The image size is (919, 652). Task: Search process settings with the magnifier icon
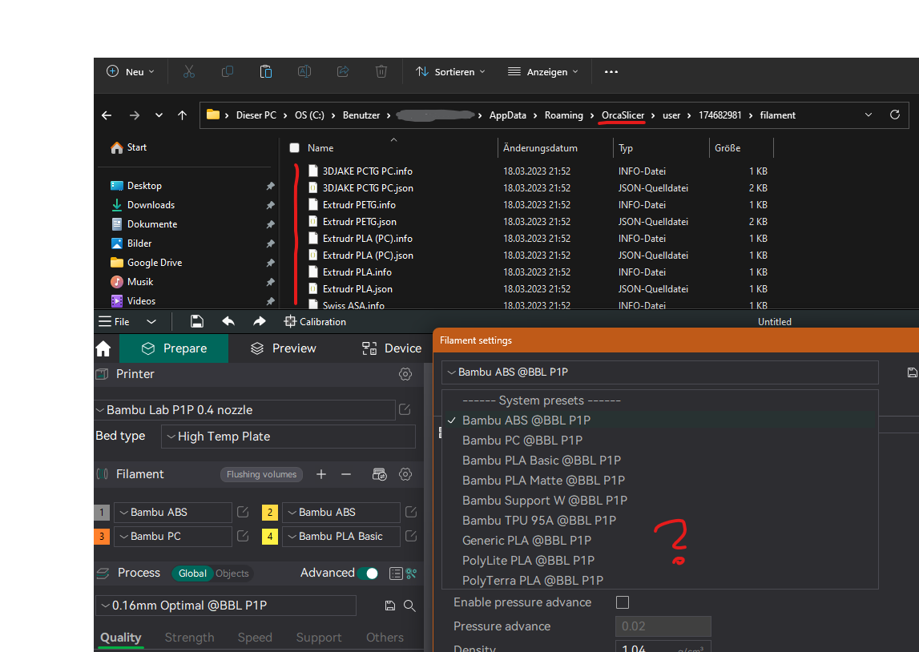pos(410,606)
